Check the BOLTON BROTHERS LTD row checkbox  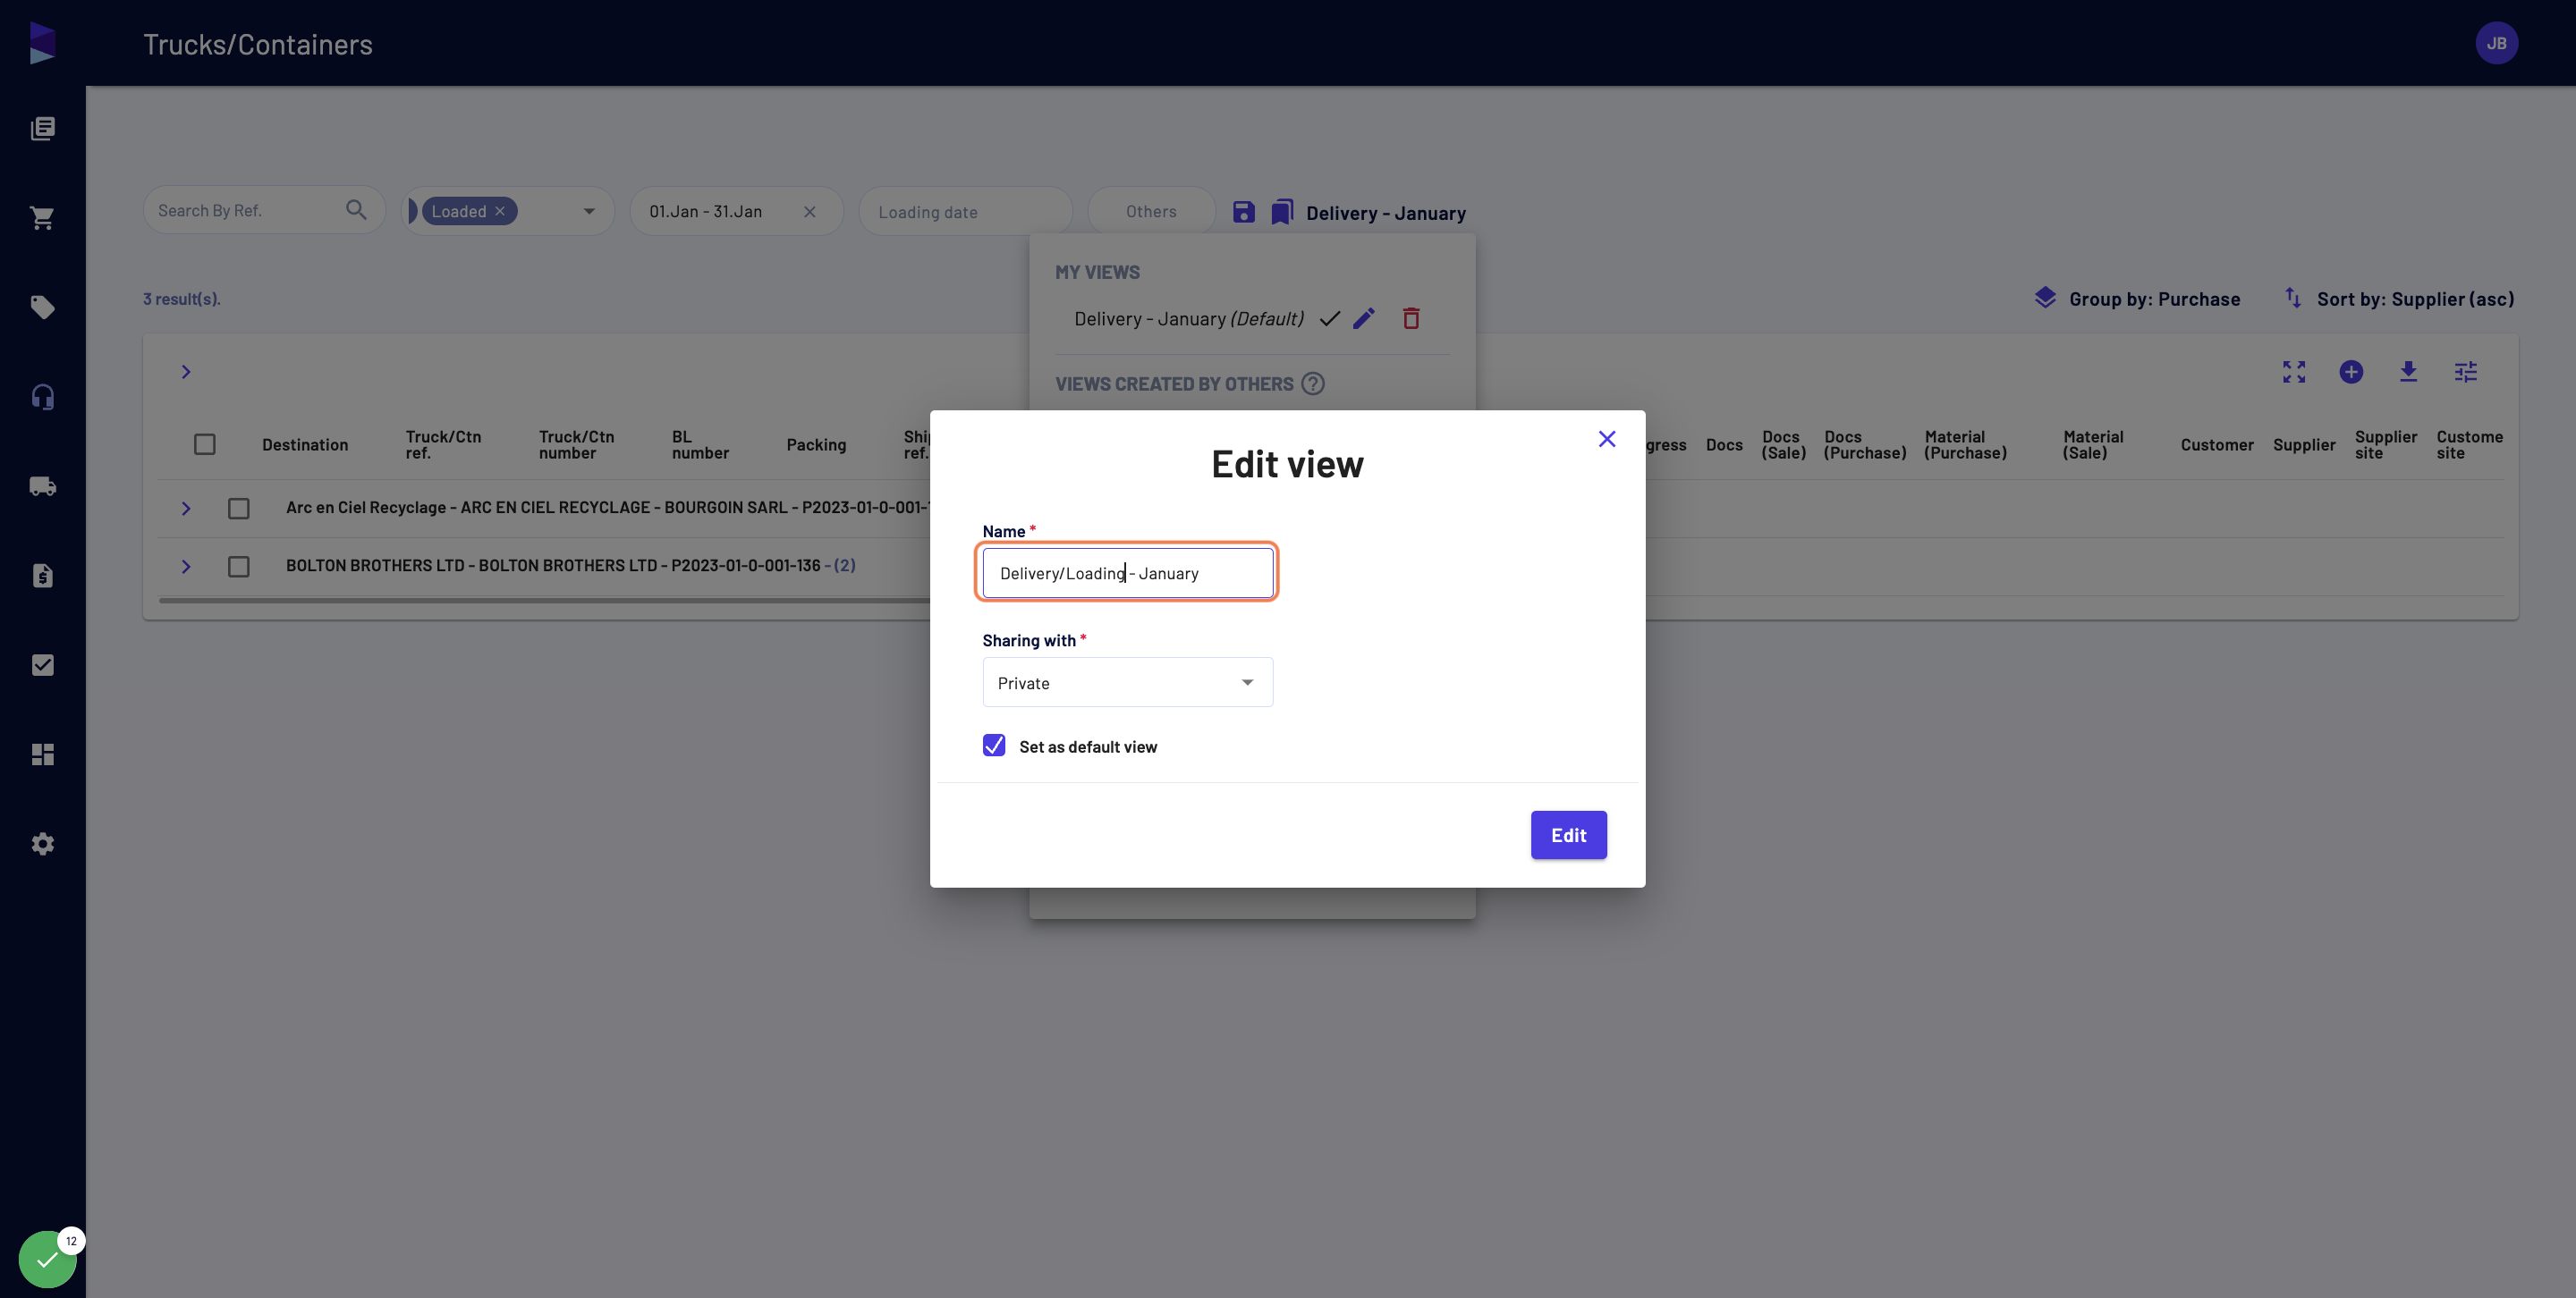(x=238, y=567)
